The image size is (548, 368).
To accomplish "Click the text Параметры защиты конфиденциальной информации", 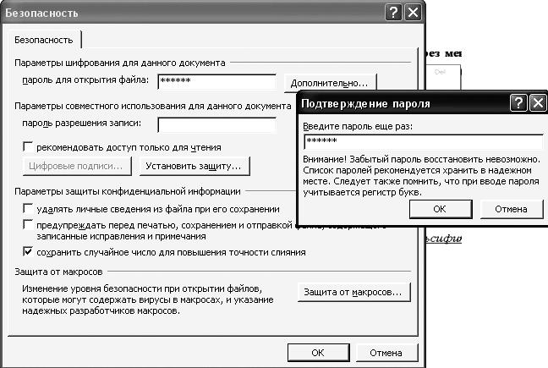I will point(128,191).
